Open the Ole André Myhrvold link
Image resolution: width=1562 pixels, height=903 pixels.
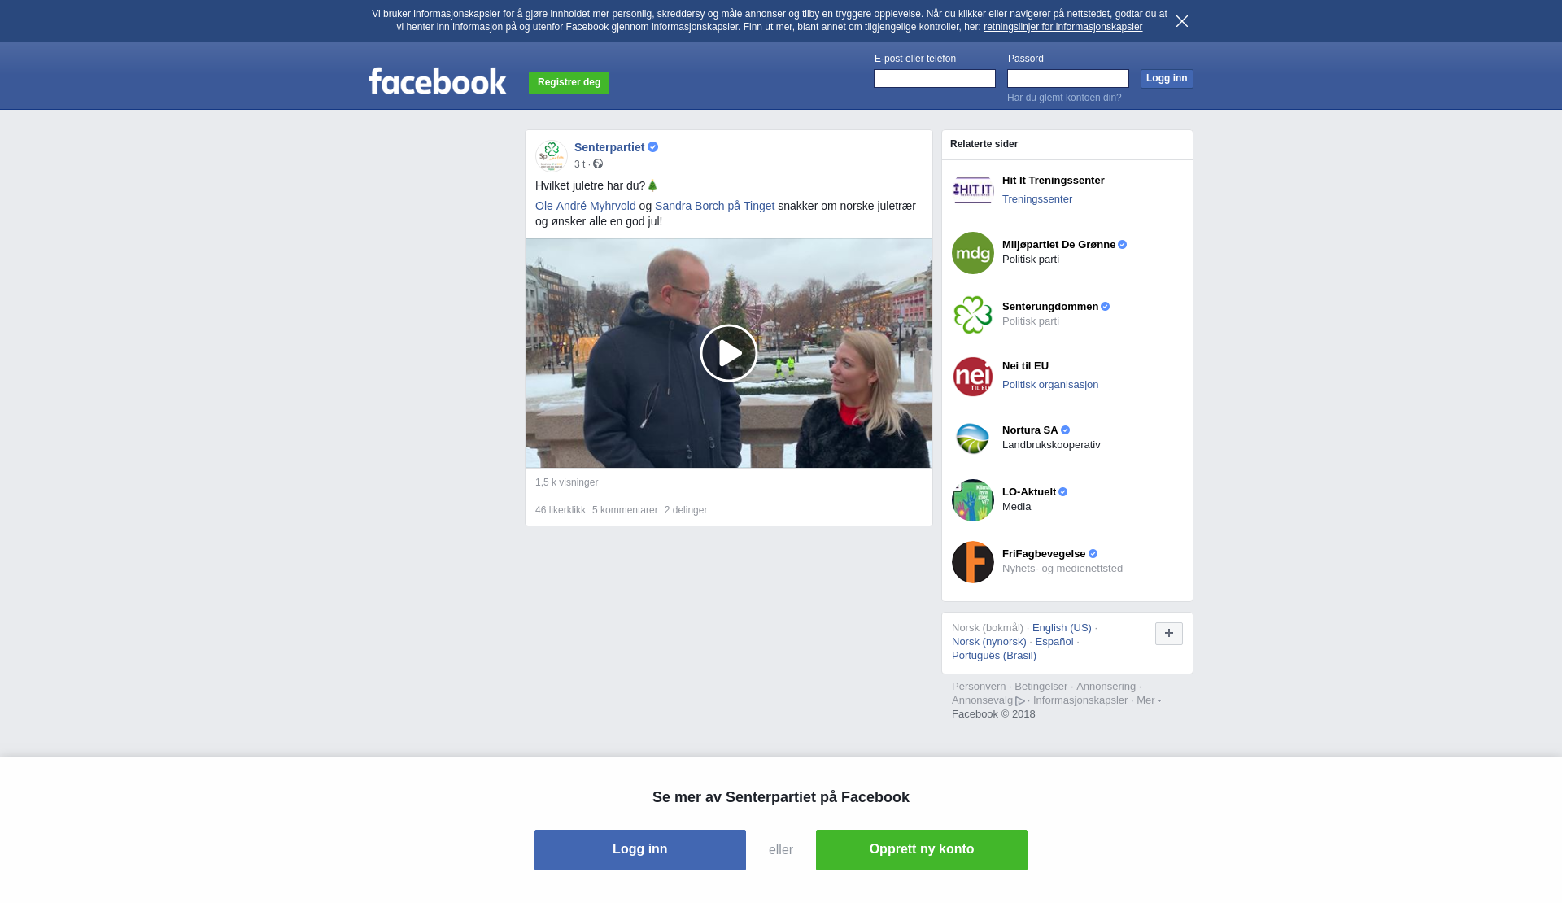586,207
